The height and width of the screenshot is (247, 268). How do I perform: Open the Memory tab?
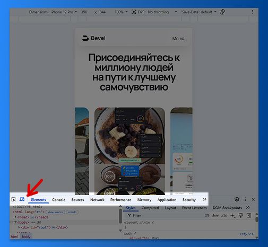(x=144, y=200)
